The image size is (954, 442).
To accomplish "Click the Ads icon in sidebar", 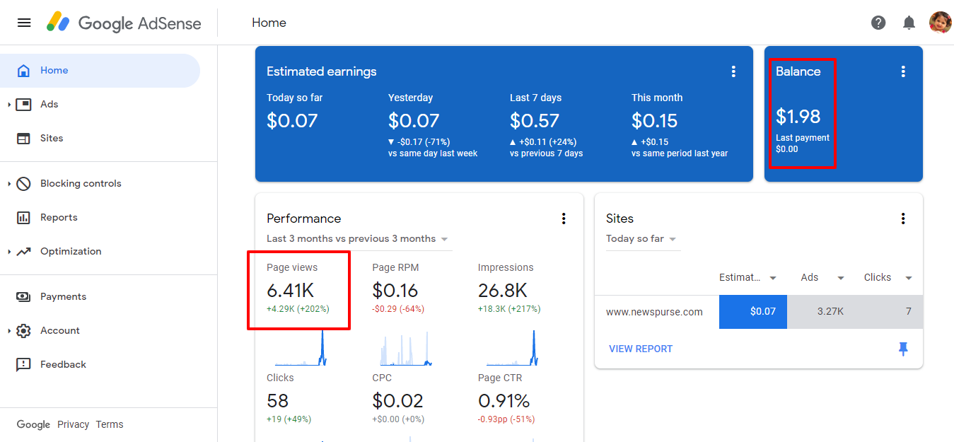I will click(23, 105).
